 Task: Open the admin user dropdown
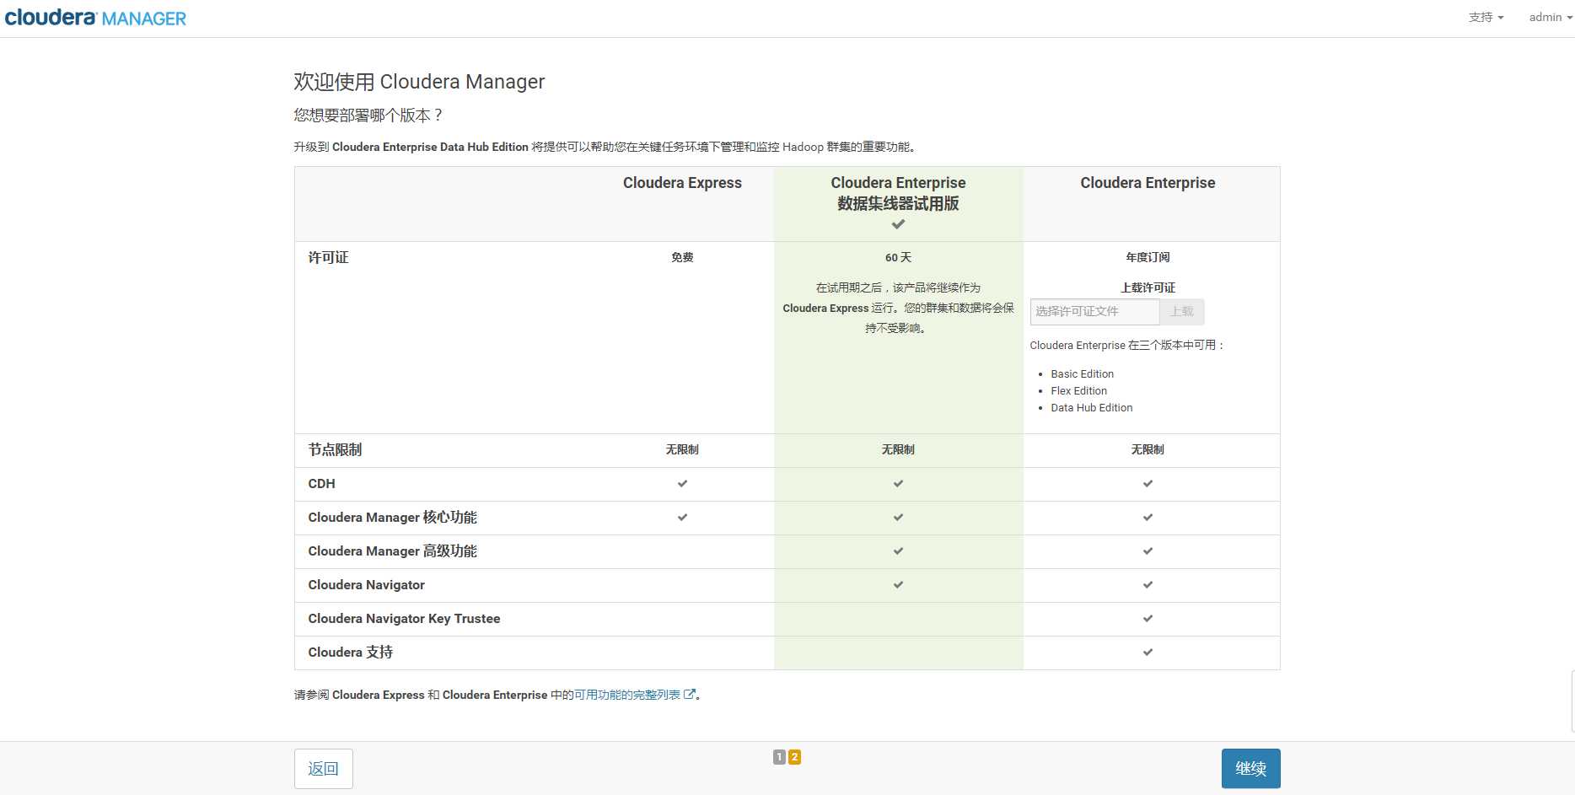point(1551,17)
